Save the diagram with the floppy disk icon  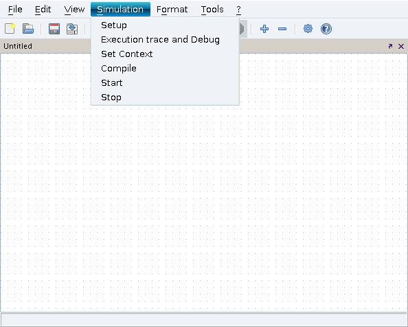54,29
